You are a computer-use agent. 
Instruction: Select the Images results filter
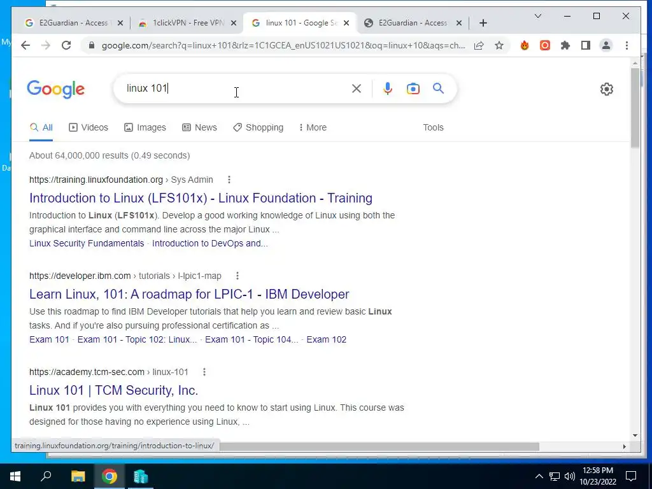pos(145,127)
